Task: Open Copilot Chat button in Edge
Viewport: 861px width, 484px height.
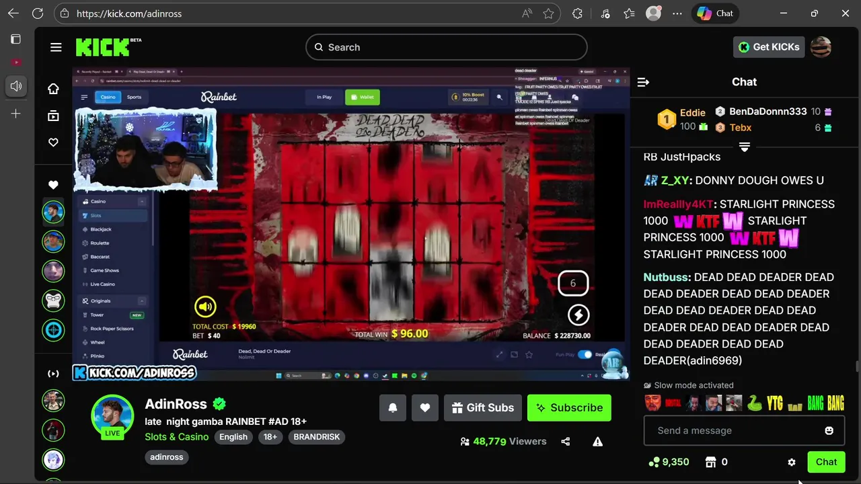Action: 715,13
